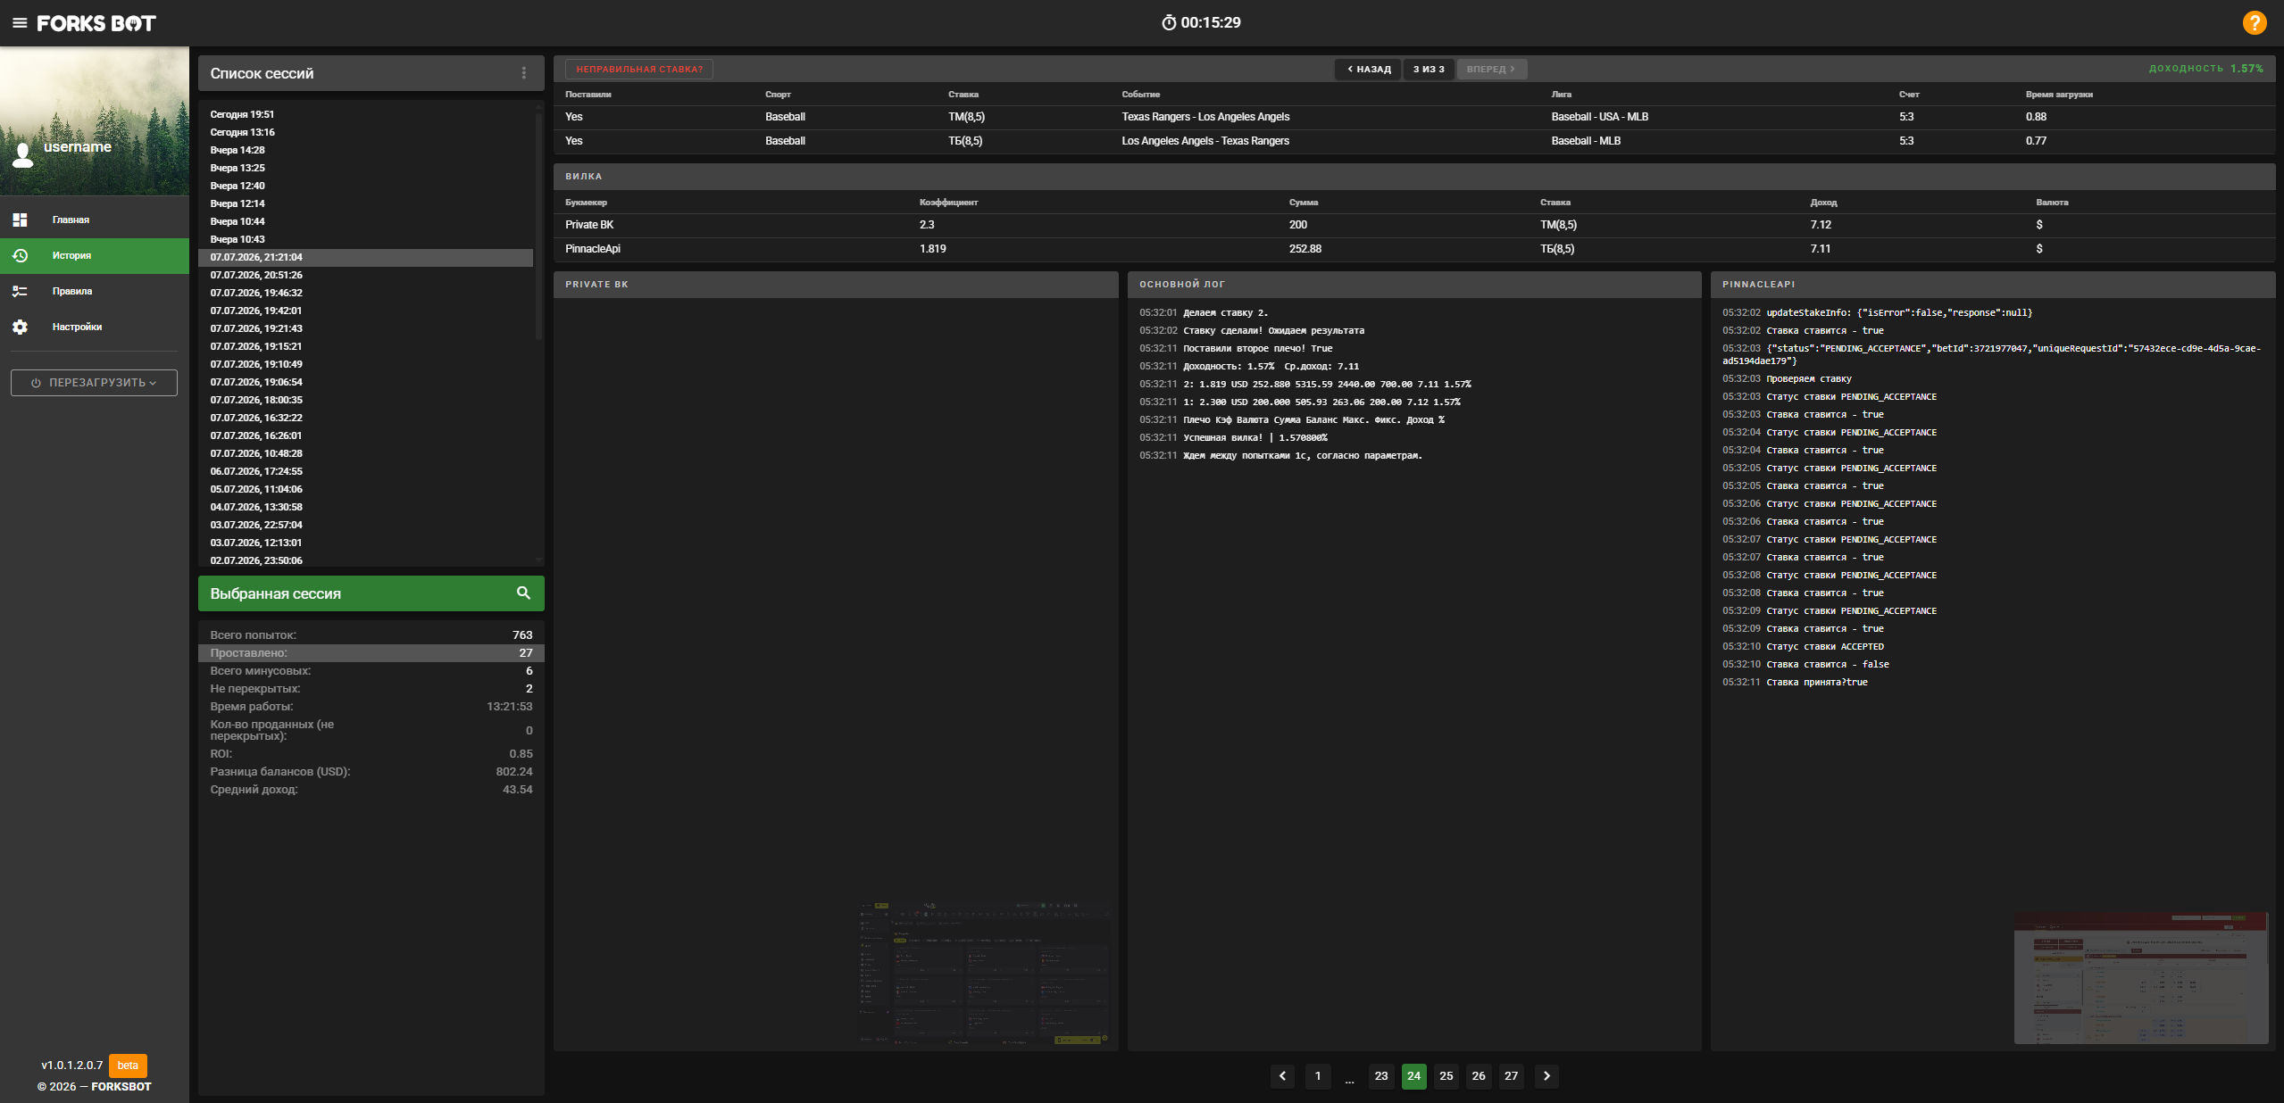Viewport: 2284px width, 1103px height.
Task: Go to previous page arrow in pagination
Action: (x=1282, y=1075)
